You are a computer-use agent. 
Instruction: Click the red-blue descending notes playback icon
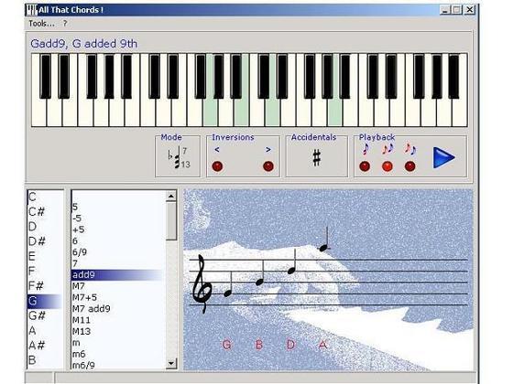click(410, 149)
